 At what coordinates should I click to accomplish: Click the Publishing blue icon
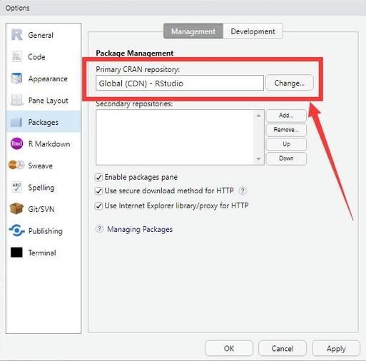point(16,230)
